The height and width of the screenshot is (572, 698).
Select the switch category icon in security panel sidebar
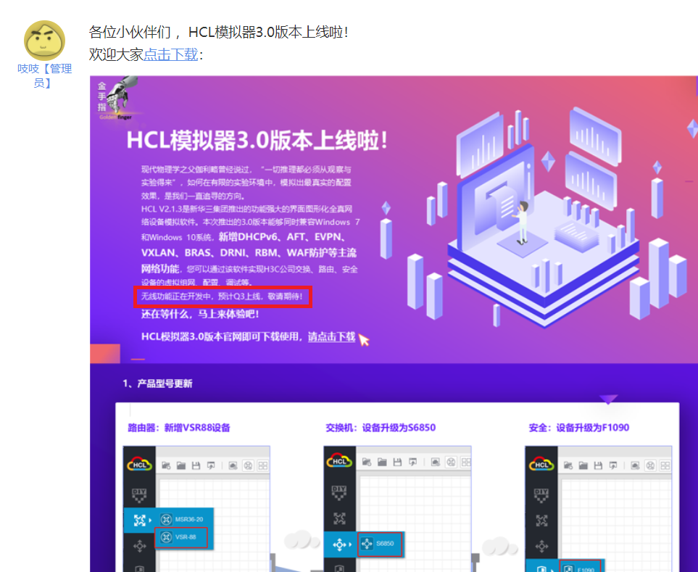click(x=541, y=546)
